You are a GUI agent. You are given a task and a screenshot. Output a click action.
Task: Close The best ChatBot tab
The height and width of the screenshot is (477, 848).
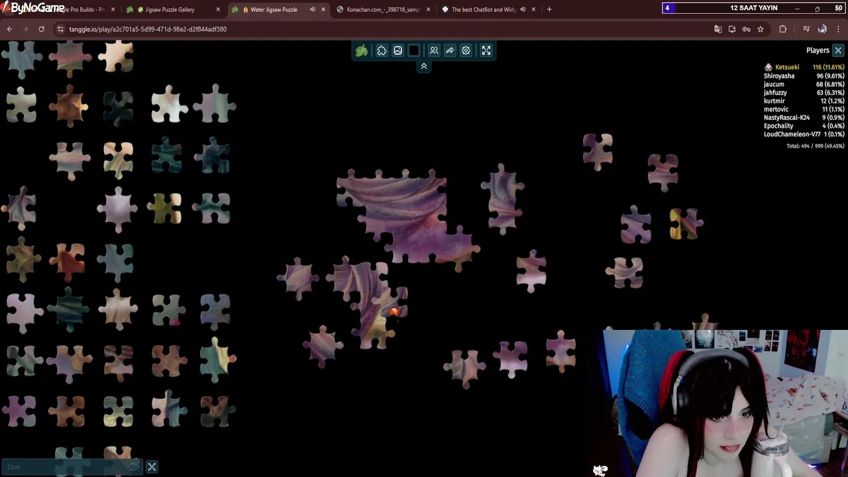(x=533, y=9)
